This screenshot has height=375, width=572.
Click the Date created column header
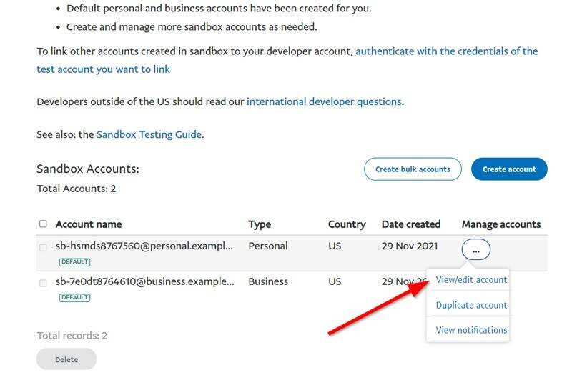(x=411, y=224)
